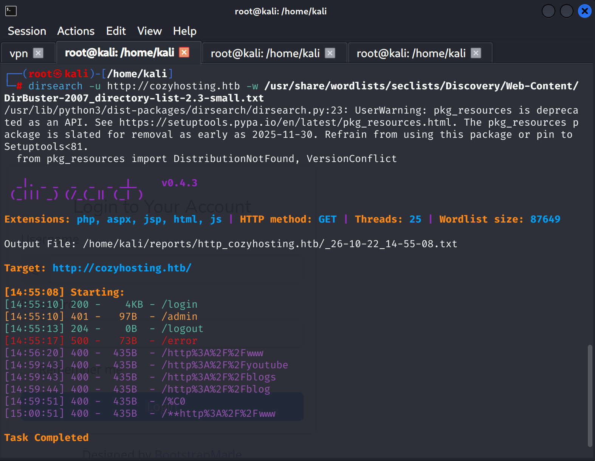The height and width of the screenshot is (461, 595).
Task: Open the View menu
Action: (x=150, y=31)
